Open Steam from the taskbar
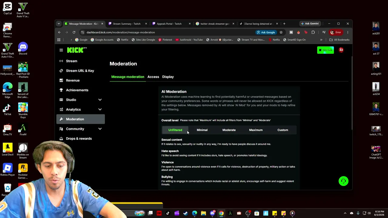 click(x=186, y=213)
